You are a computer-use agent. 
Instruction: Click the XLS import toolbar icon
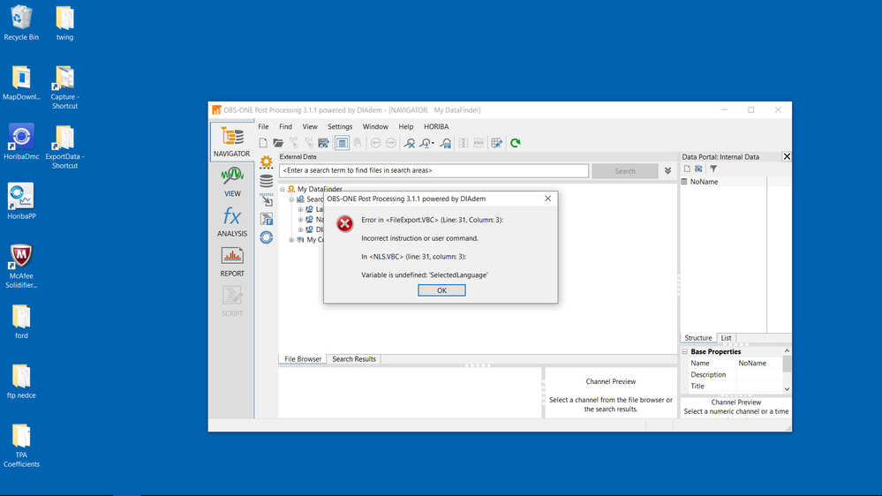(308, 143)
